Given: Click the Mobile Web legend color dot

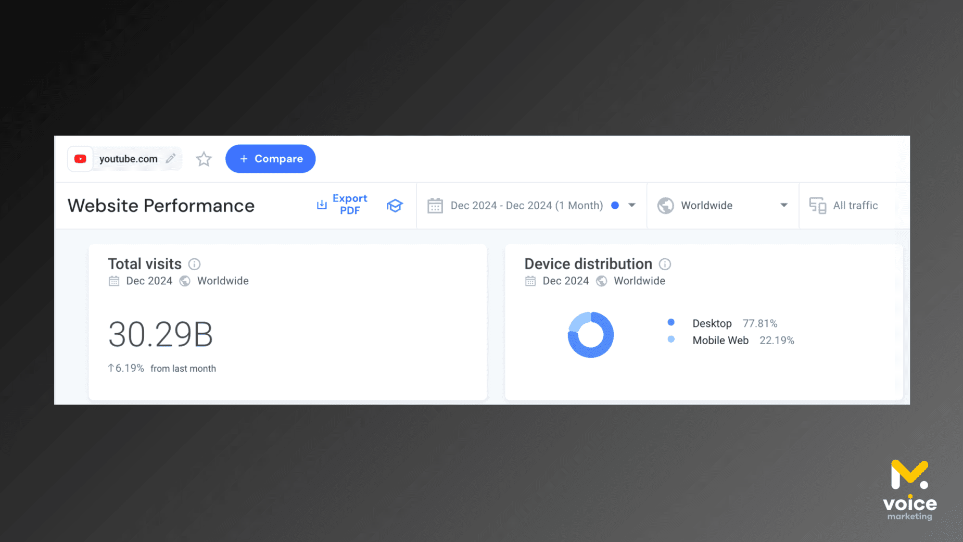Looking at the screenshot, I should [x=671, y=339].
